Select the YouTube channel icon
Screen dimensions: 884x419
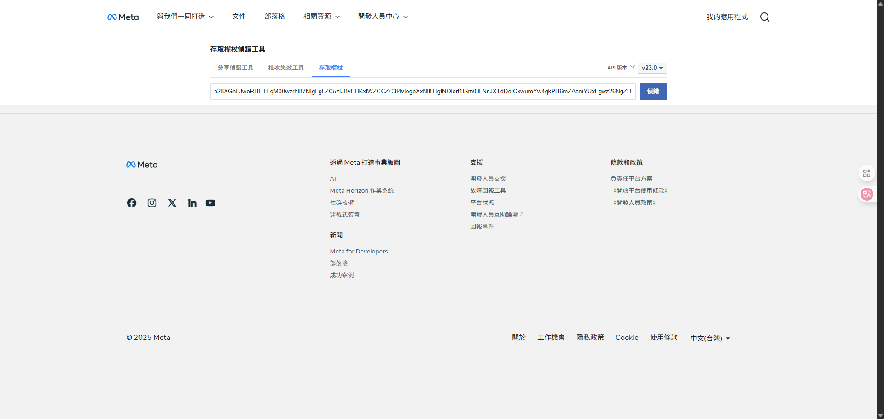point(210,202)
